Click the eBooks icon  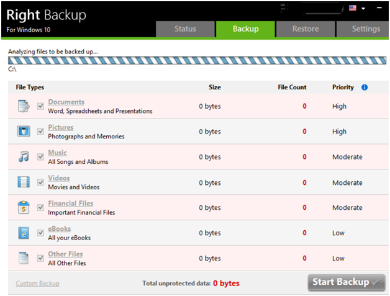[24, 233]
